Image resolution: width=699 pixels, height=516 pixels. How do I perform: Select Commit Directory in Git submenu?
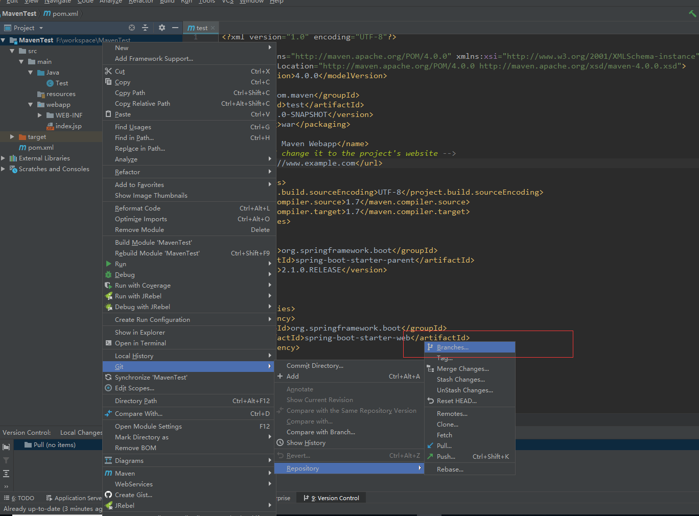tap(349, 365)
